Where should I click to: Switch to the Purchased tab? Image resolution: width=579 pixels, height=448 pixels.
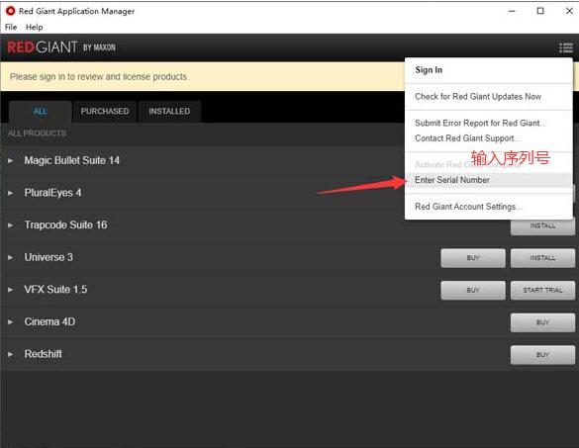coord(105,112)
